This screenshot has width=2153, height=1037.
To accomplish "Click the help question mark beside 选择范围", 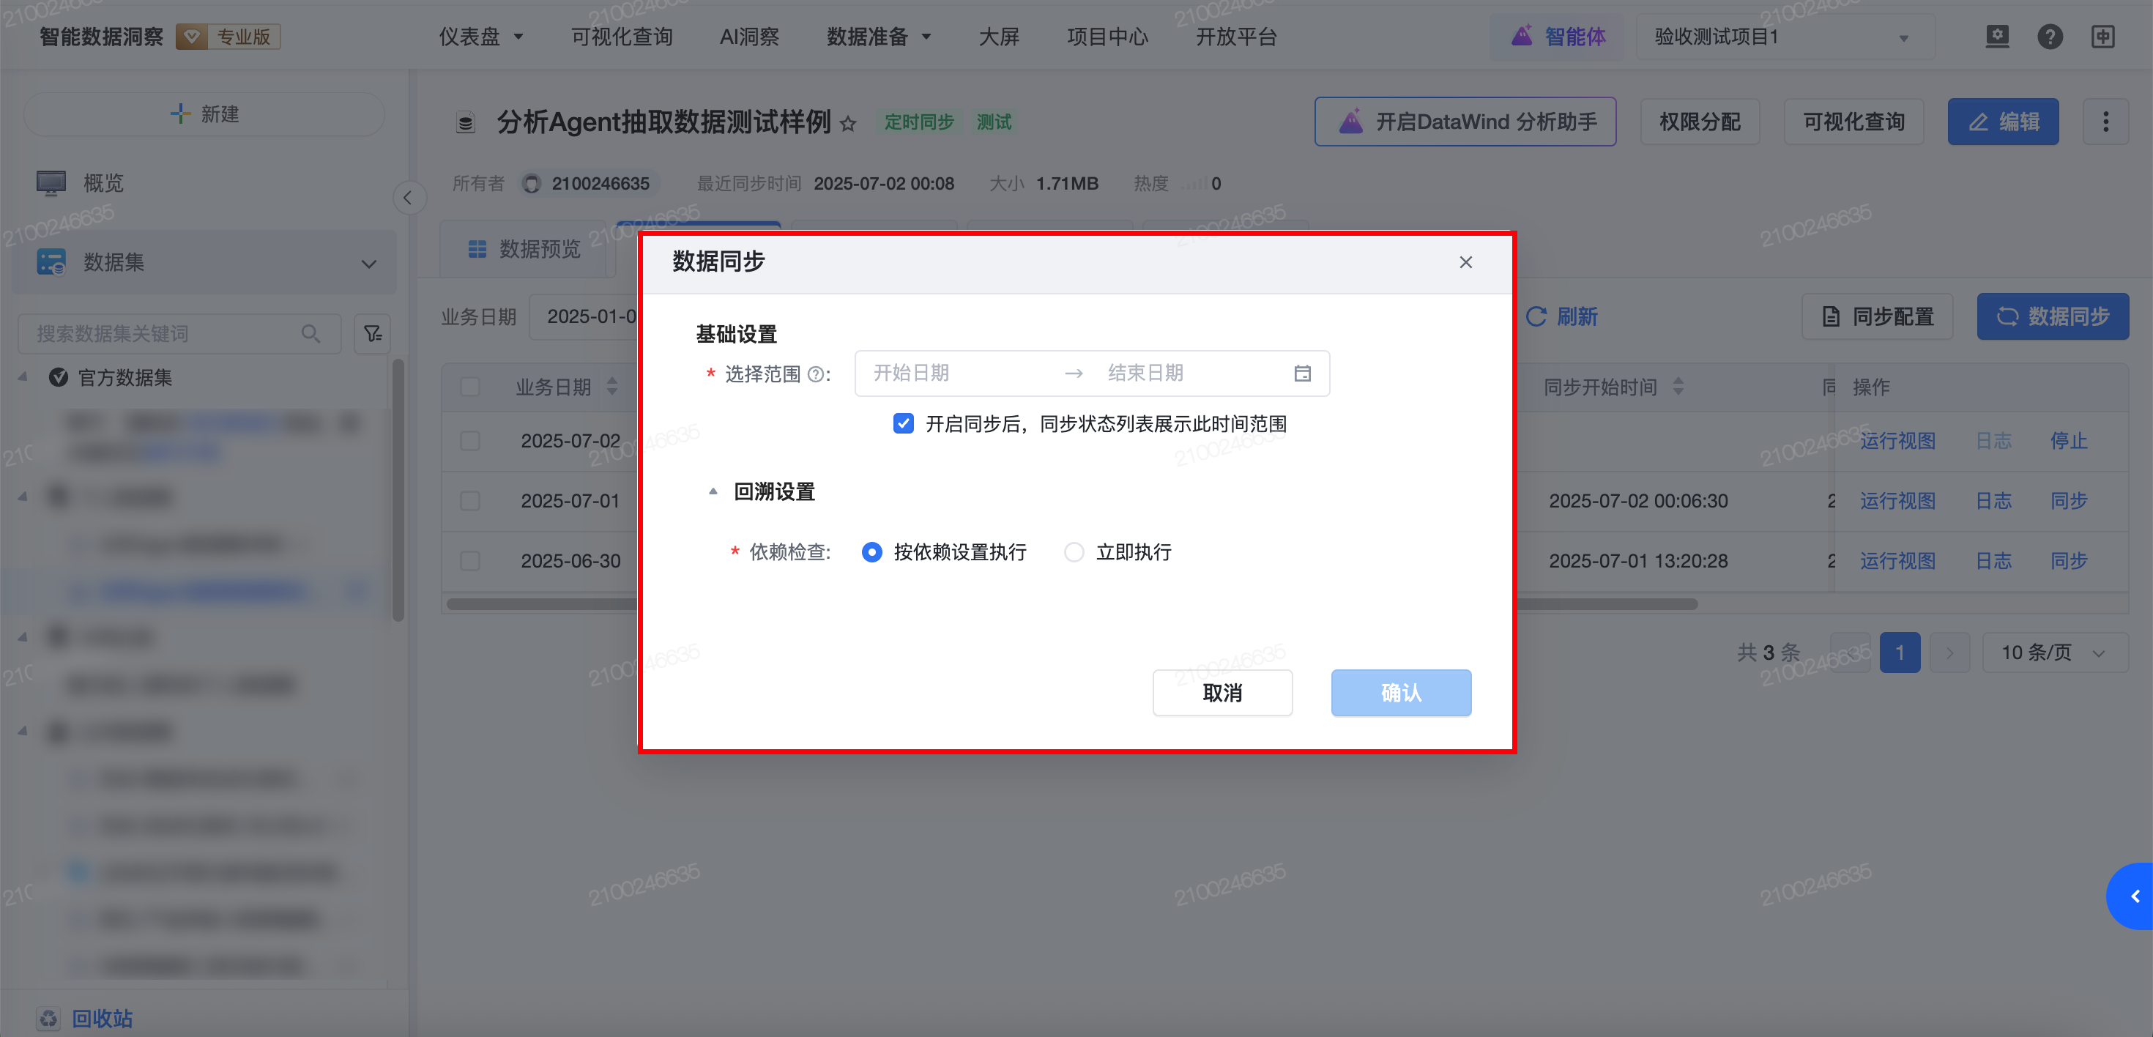I will coord(815,374).
